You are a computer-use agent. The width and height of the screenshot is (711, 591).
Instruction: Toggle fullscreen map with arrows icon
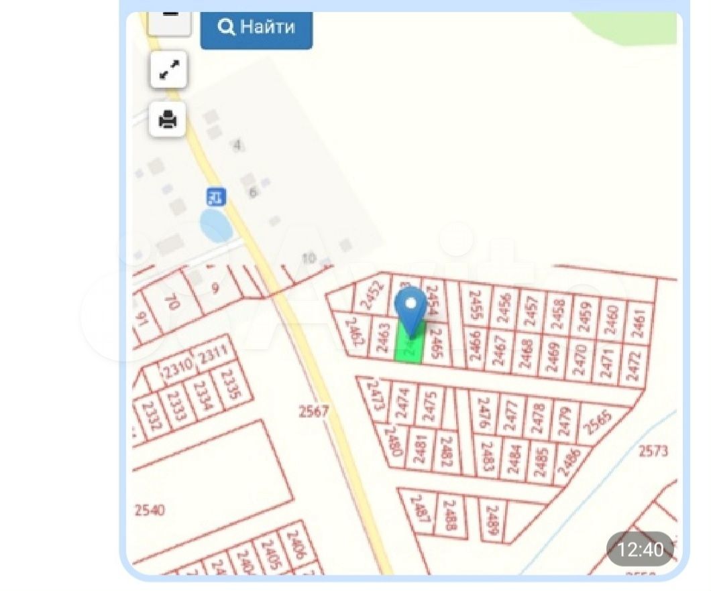pos(168,70)
